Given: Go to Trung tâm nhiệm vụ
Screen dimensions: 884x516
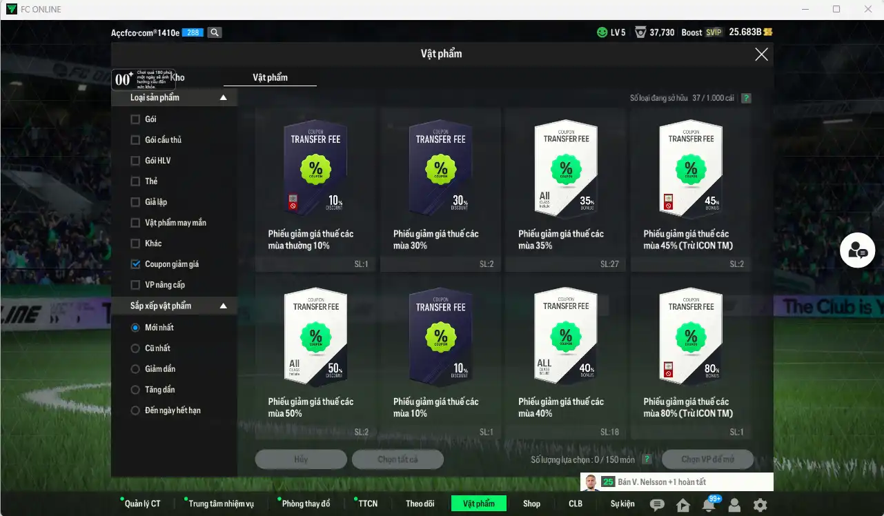Looking at the screenshot, I should 222,504.
